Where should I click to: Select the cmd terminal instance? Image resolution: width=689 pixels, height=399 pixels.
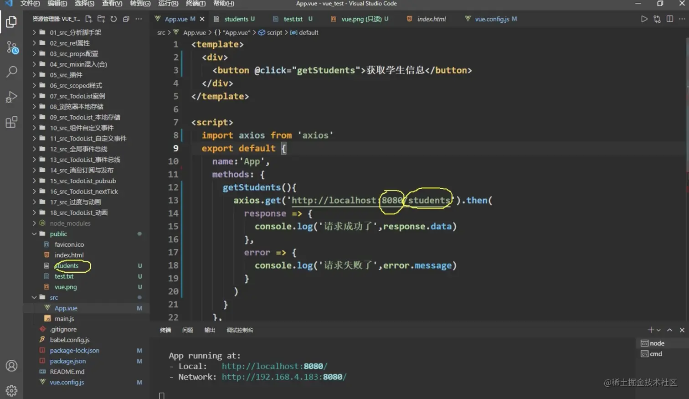click(x=662, y=354)
